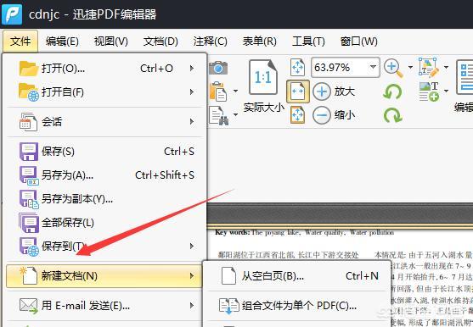Expand the E-mail 发送 submenu arrow
This screenshot has width=473, height=327.
192,306
